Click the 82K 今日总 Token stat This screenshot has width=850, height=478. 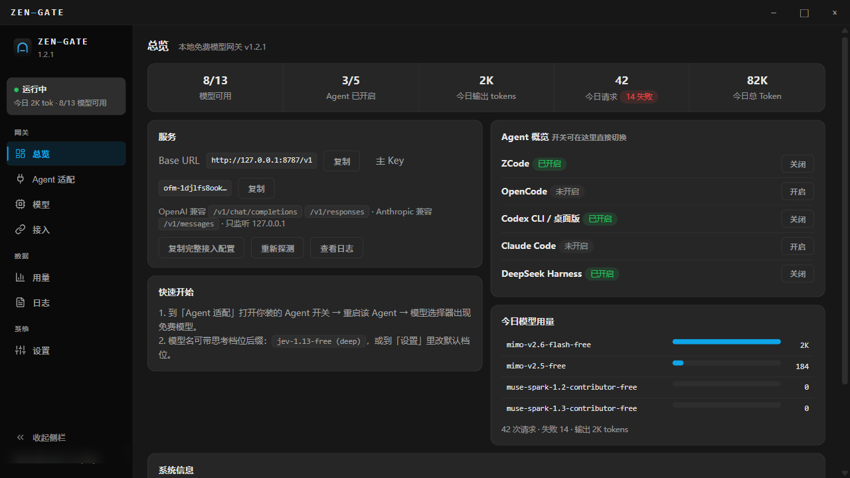757,88
